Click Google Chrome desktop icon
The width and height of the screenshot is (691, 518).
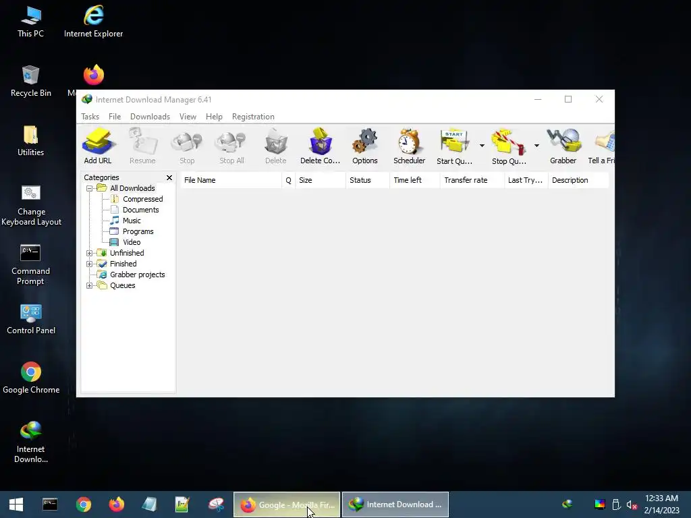[31, 378]
